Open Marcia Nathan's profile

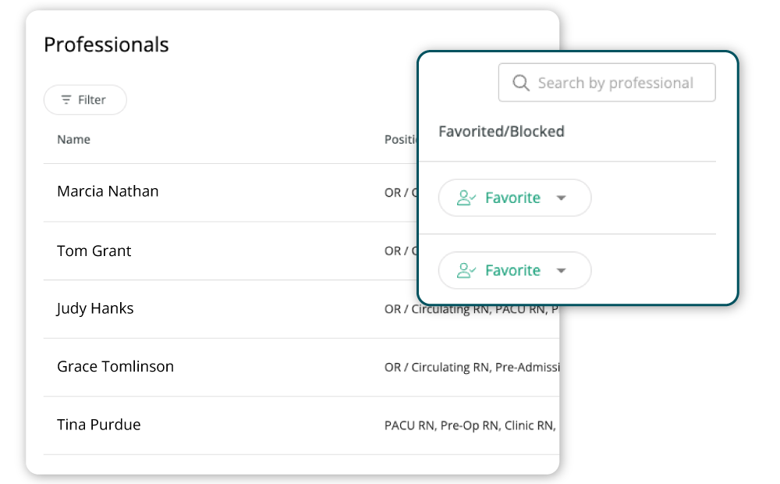click(x=108, y=191)
